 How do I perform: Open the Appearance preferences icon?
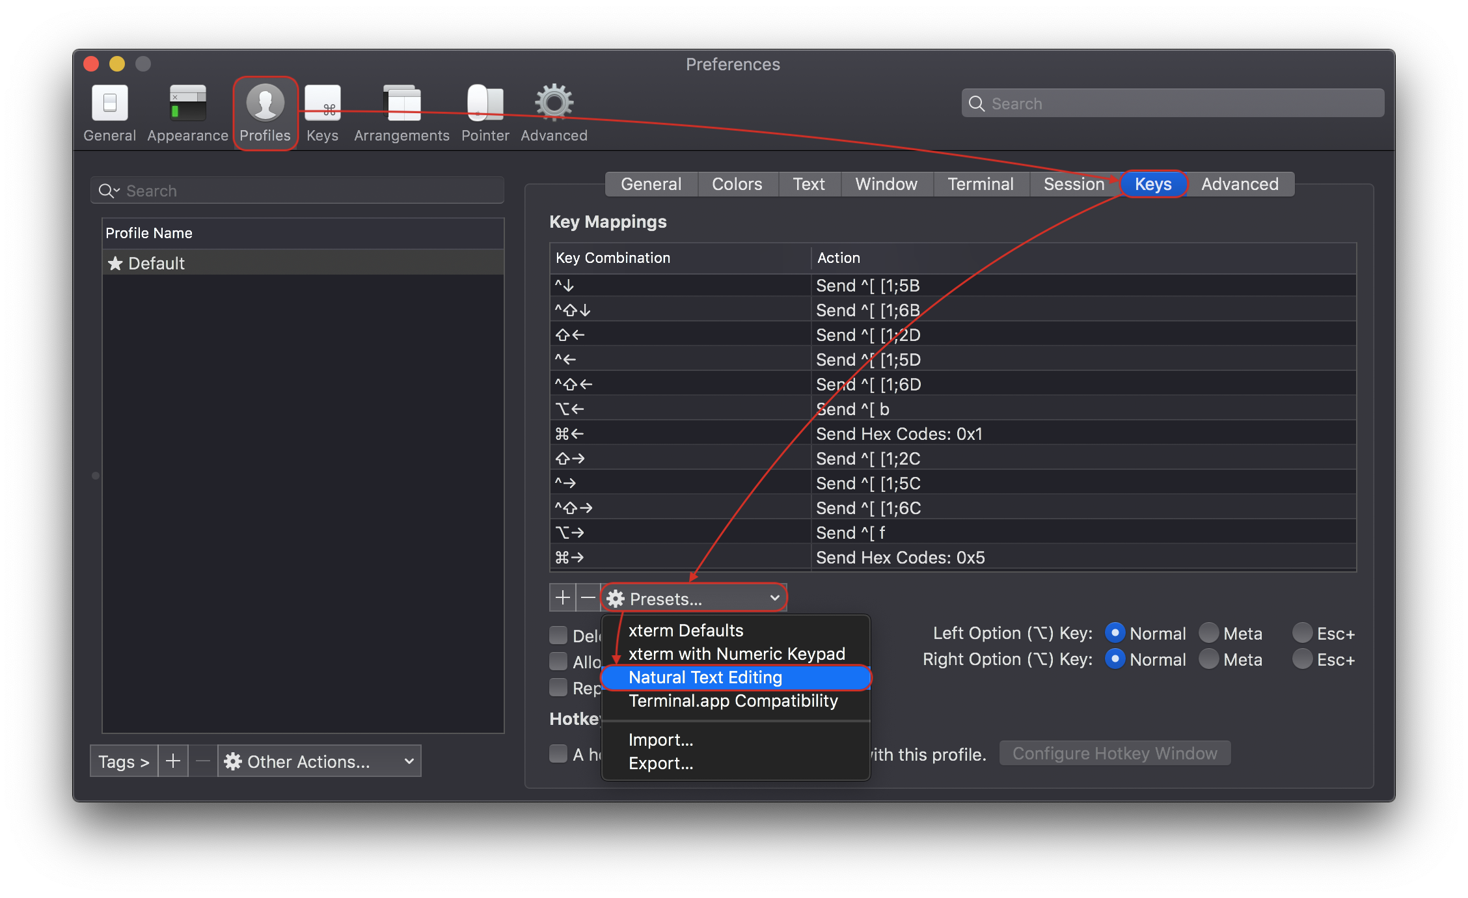(x=187, y=104)
